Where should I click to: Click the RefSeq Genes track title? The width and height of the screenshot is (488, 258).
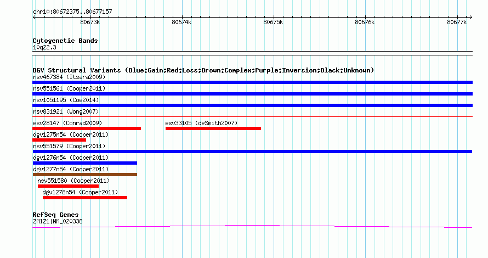pyautogui.click(x=55, y=215)
